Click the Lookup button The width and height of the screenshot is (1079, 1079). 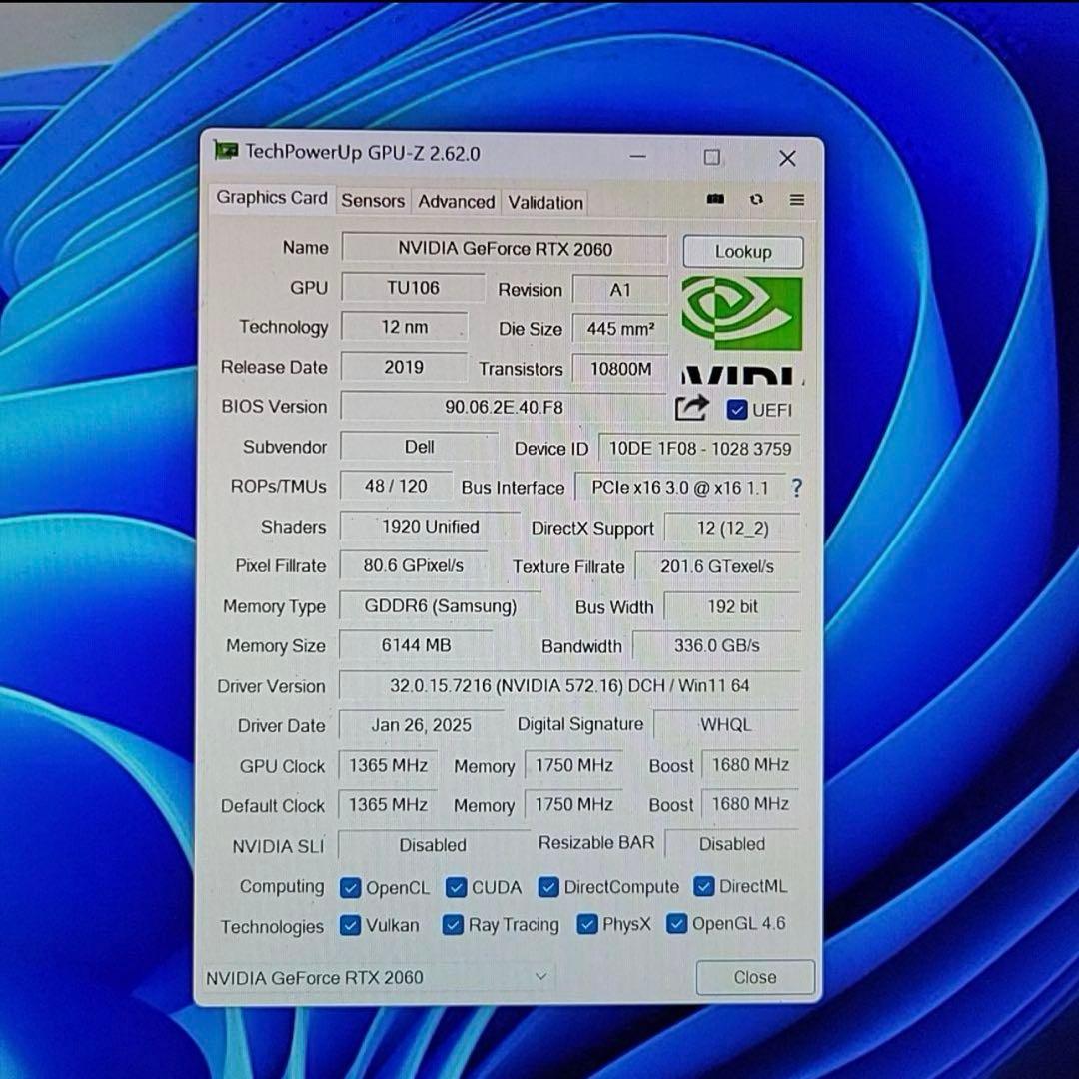click(x=742, y=251)
